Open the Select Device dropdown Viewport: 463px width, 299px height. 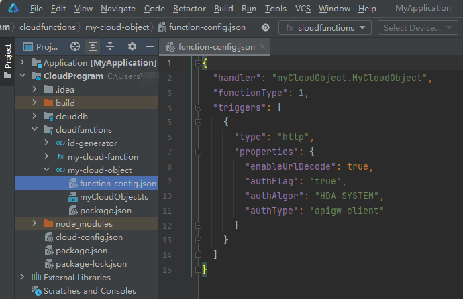point(418,27)
